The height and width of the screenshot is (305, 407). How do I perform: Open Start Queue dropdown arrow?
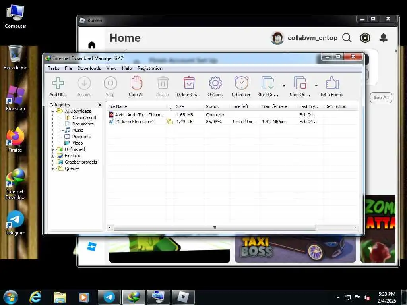pyautogui.click(x=284, y=86)
